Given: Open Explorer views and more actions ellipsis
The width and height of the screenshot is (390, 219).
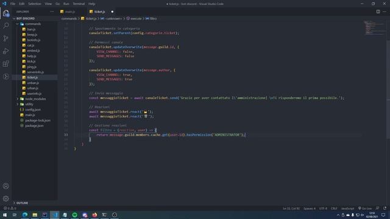Looking at the screenshot, I should click(x=52, y=12).
